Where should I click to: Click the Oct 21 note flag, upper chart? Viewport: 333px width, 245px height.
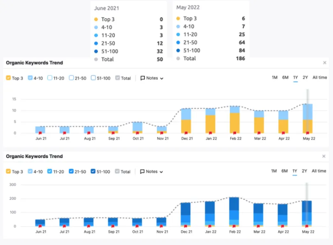pos(137,133)
